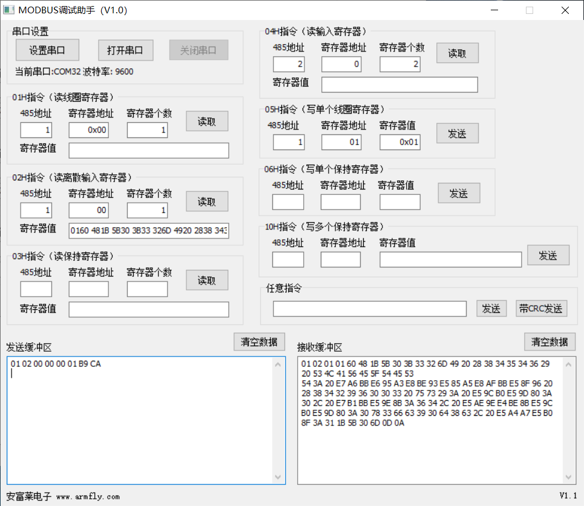584x506 pixels.
Task: Click the MODBUS app icon in title bar
Action: [x=8, y=10]
